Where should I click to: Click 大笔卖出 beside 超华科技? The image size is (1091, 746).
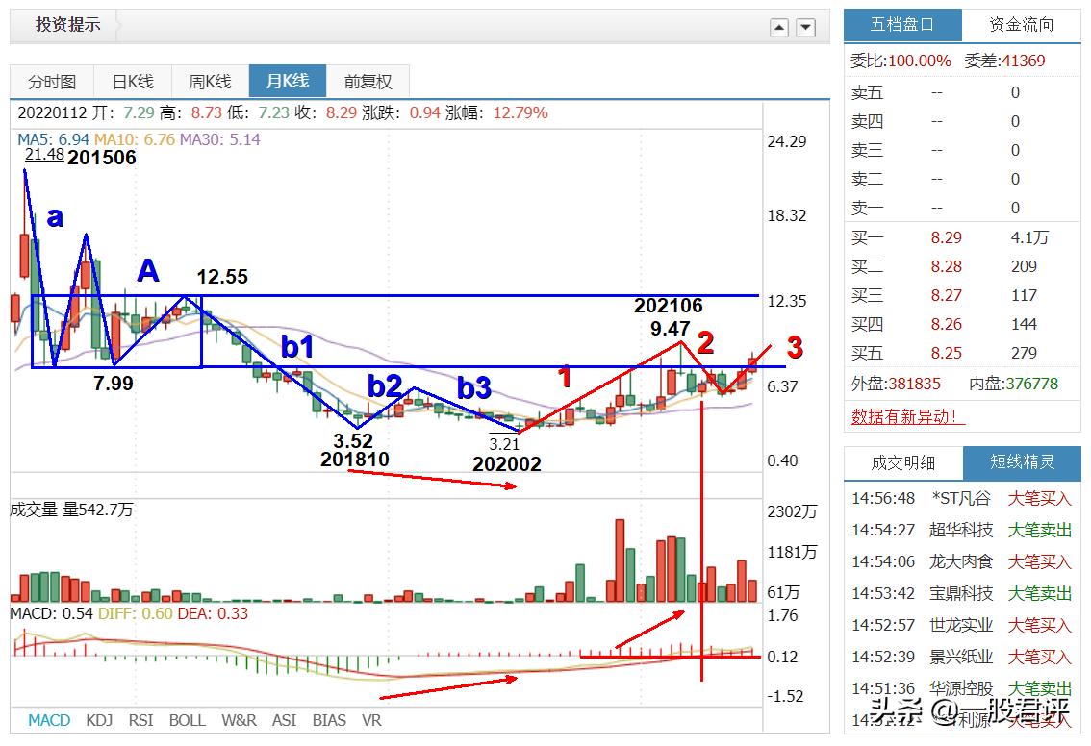pyautogui.click(x=1039, y=530)
